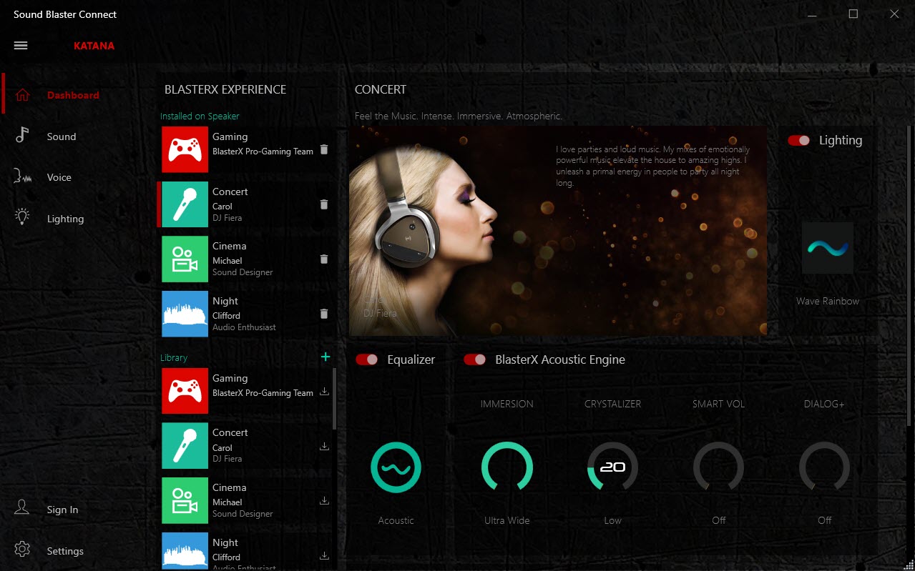The width and height of the screenshot is (915, 571).
Task: Download Concert profile from Library
Action: tap(324, 446)
